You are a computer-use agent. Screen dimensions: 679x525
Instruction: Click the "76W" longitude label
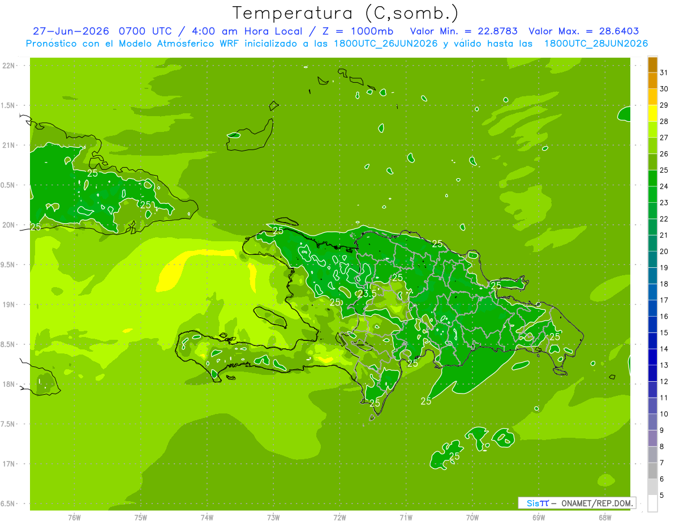74,518
